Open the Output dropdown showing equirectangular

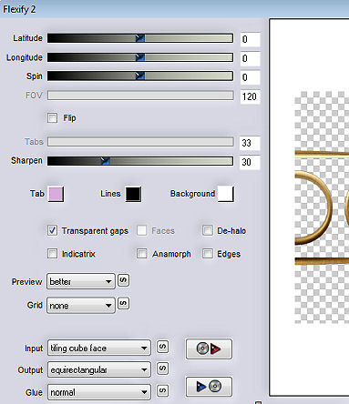point(99,369)
